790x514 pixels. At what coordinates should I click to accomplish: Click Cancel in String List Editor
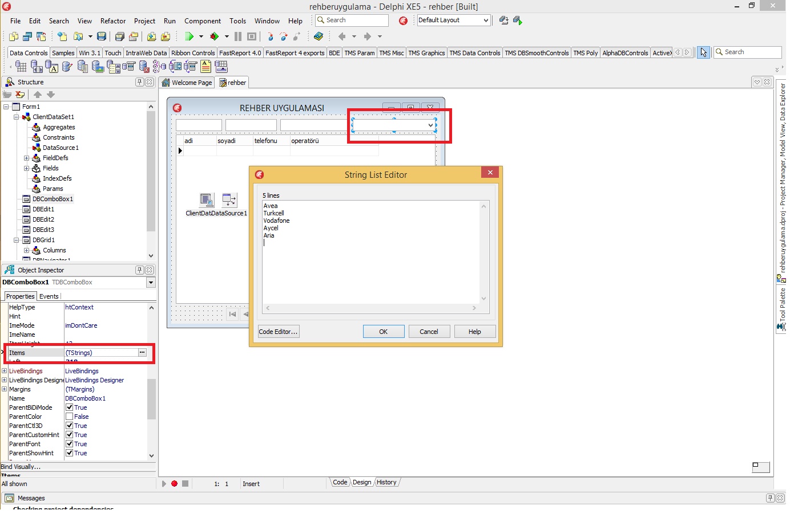pos(429,332)
